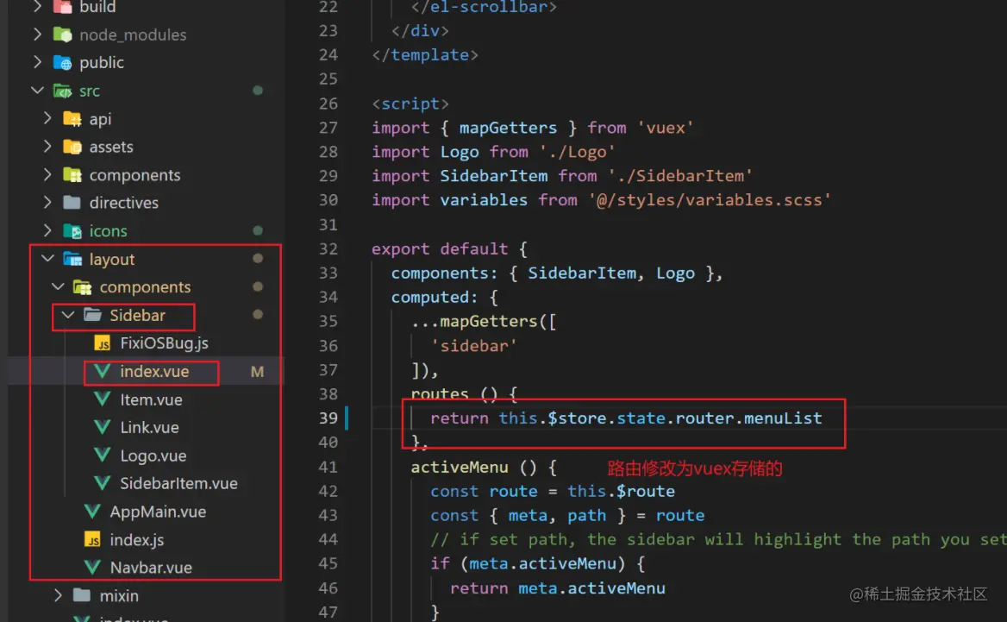Click the Vue icon of Logo.vue
1007x622 pixels.
(102, 455)
